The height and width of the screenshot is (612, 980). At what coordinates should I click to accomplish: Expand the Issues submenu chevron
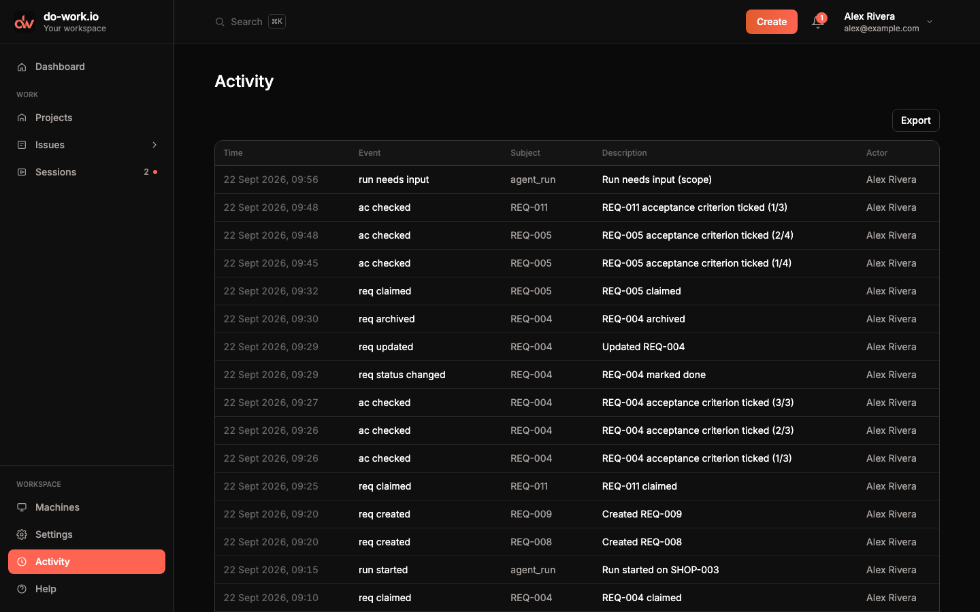point(154,145)
